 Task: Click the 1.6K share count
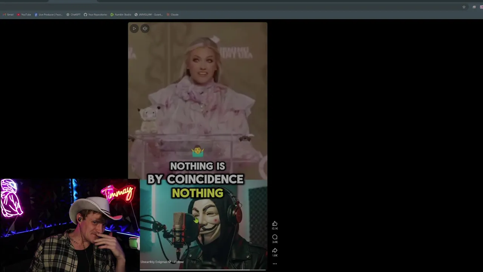pos(275,255)
